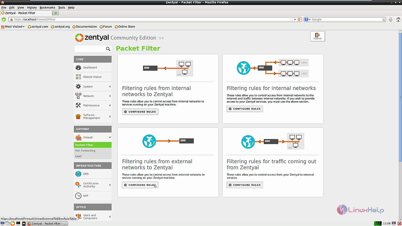The image size is (402, 226).
Task: Open the Online Store bookmark
Action: [125, 27]
